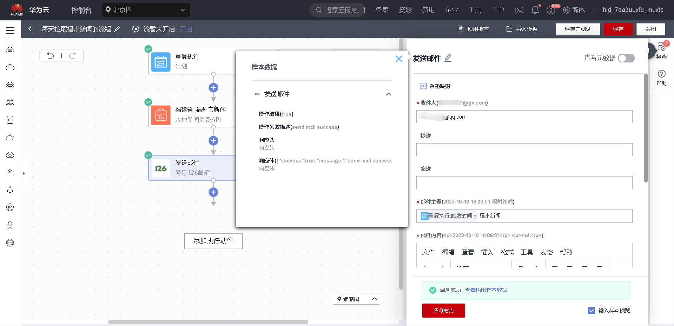The image size is (674, 326).
Task: Remove the 重复执行 触发时间 tag
Action: (x=475, y=216)
